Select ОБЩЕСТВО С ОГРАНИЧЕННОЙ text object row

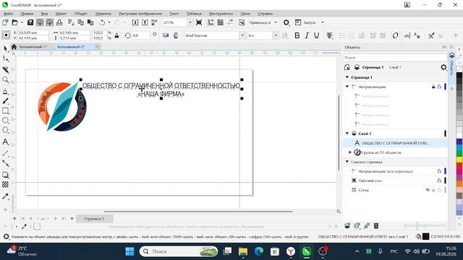[x=395, y=143]
